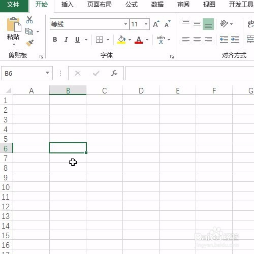Click the merge cells icon
The width and height of the screenshot is (254, 254).
tap(250, 40)
